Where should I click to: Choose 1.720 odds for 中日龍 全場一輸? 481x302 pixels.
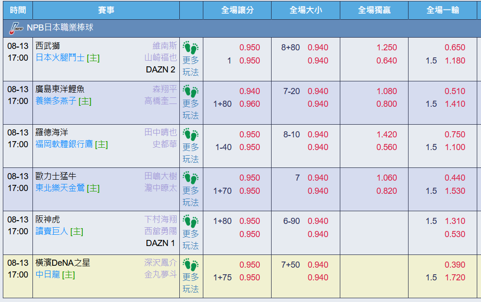point(455,278)
